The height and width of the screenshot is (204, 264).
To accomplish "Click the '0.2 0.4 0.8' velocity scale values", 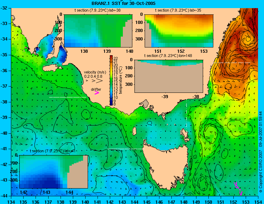I will pyautogui.click(x=93, y=76).
